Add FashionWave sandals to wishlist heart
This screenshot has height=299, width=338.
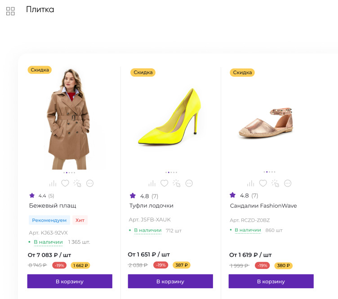(x=263, y=183)
